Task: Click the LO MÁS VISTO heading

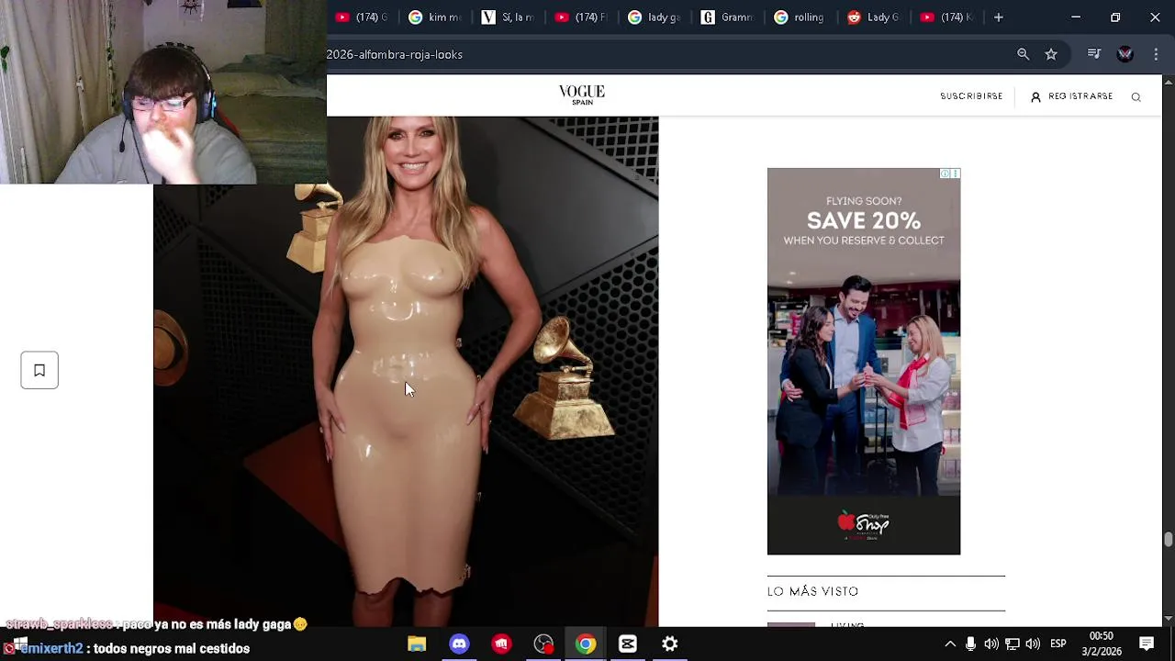Action: (x=812, y=592)
